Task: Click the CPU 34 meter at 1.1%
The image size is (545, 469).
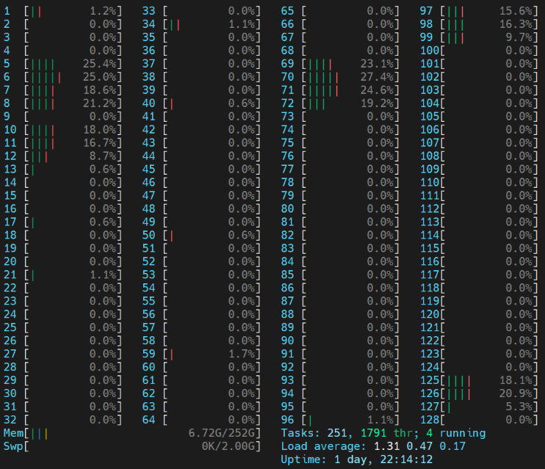Action: click(x=212, y=24)
